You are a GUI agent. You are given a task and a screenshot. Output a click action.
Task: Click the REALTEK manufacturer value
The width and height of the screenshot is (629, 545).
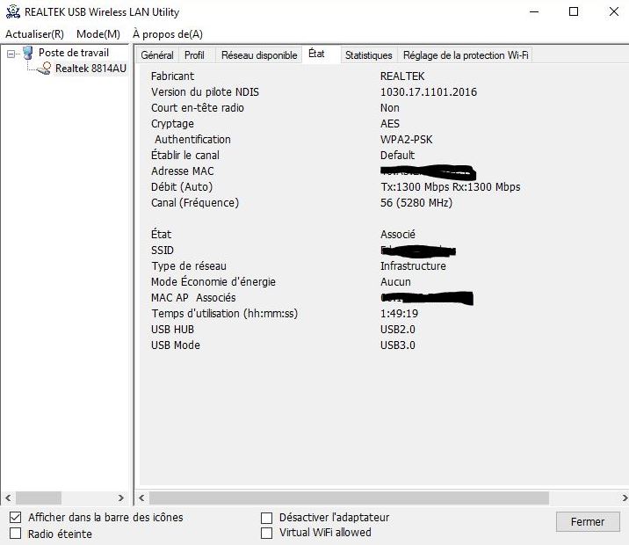click(x=402, y=76)
